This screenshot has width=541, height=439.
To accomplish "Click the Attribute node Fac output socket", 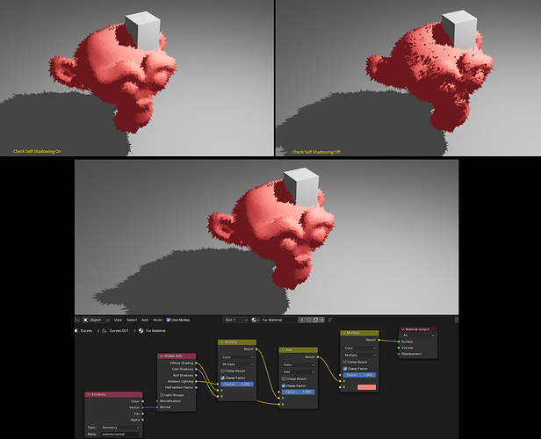I will pyautogui.click(x=143, y=414).
